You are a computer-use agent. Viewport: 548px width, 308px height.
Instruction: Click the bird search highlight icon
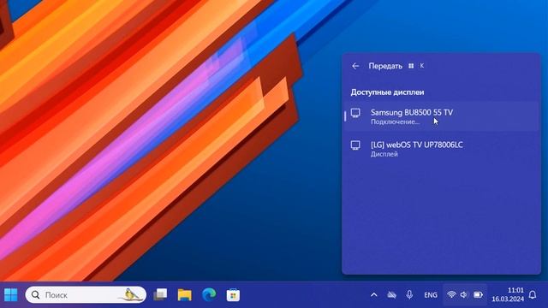pyautogui.click(x=131, y=294)
